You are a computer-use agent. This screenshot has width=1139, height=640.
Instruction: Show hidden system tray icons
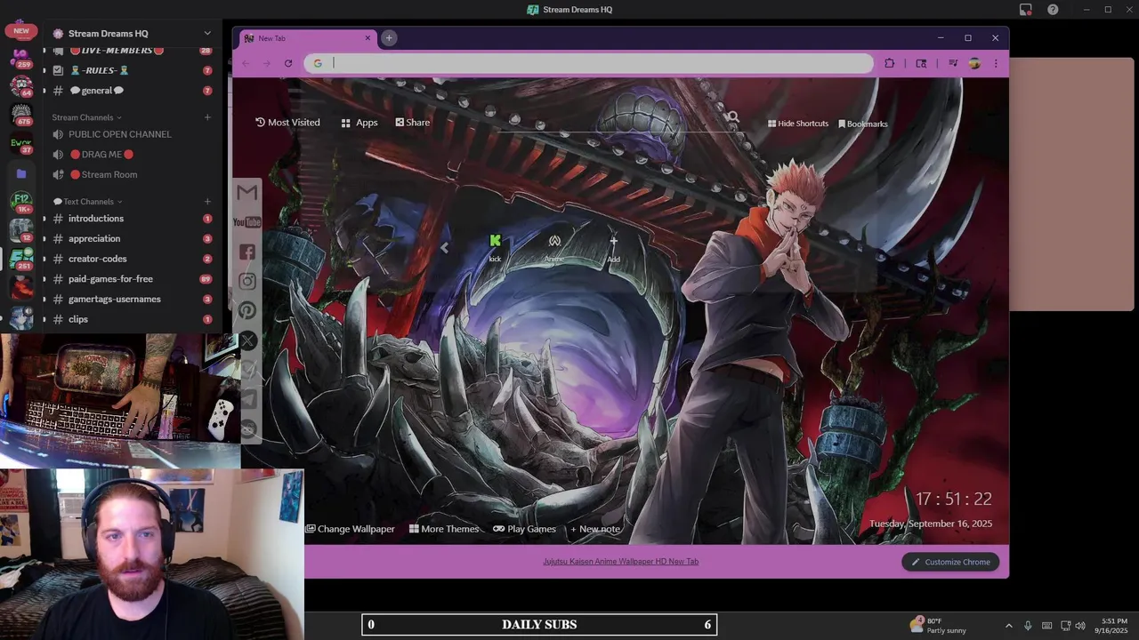click(x=1008, y=625)
